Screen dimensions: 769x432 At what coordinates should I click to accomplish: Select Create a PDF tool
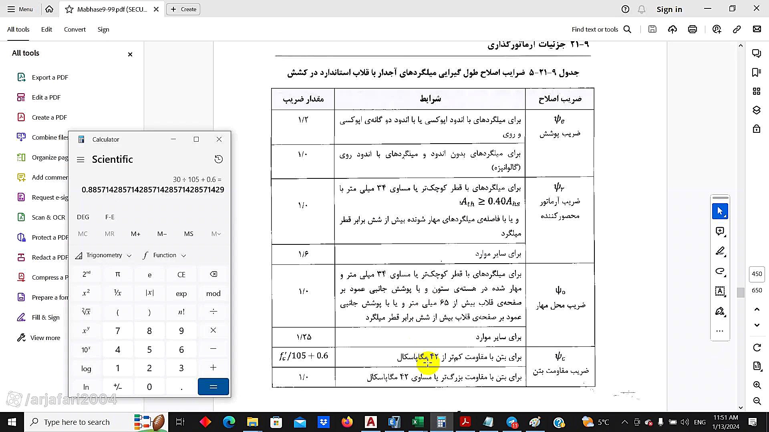pos(42,117)
